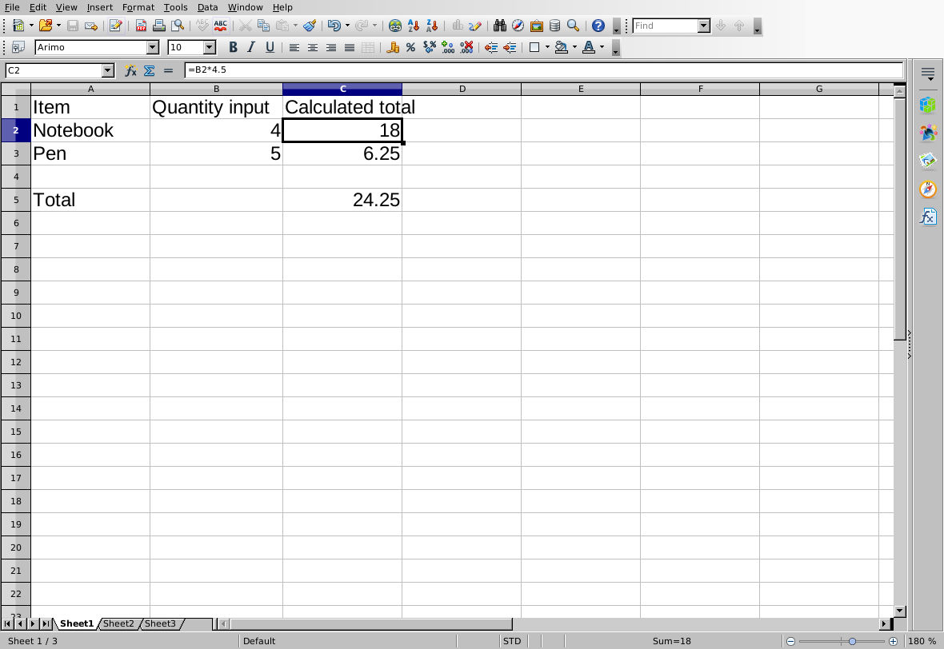
Task: Send document as email icon
Action: [x=91, y=26]
